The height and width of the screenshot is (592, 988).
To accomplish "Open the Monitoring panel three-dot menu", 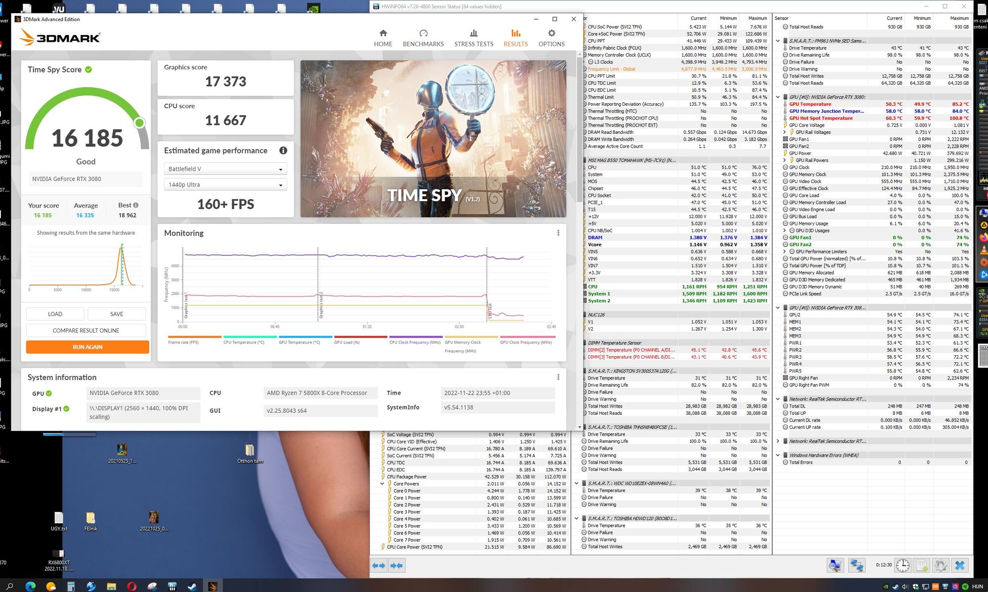I will coord(558,233).
